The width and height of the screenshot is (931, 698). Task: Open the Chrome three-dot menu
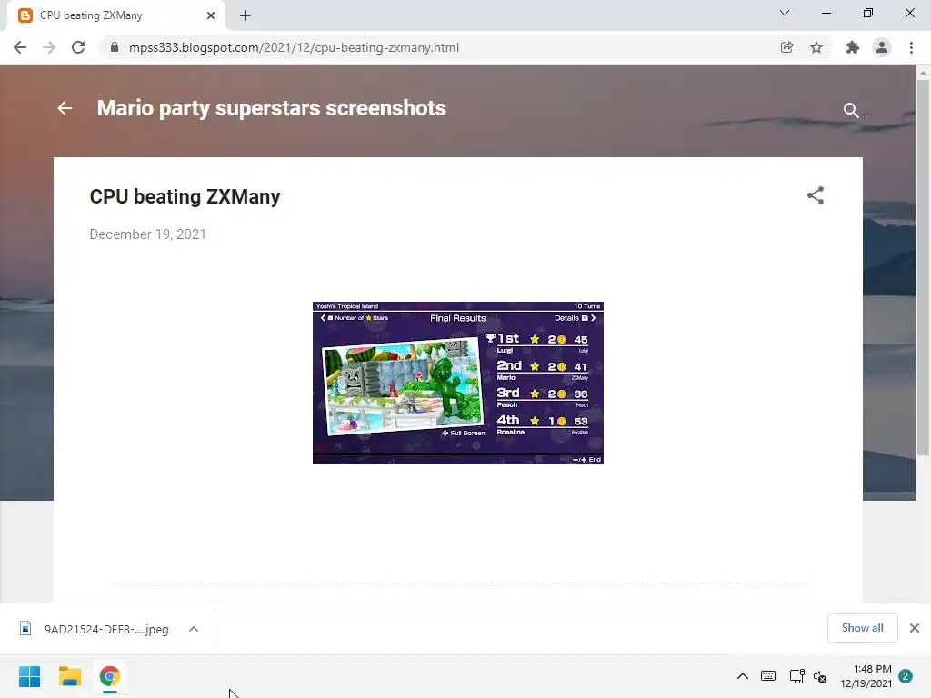pos(911,47)
